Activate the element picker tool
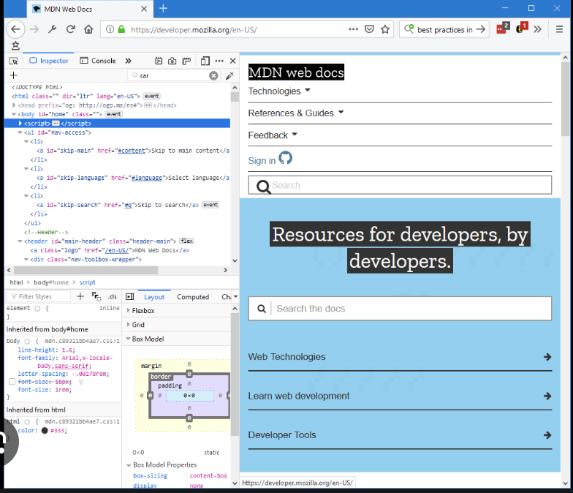Viewport: 573px width, 493px height. click(13, 61)
